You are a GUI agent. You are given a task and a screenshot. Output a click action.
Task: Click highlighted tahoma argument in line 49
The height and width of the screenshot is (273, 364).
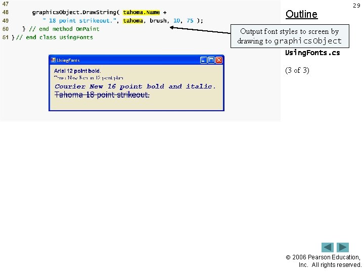[133, 21]
